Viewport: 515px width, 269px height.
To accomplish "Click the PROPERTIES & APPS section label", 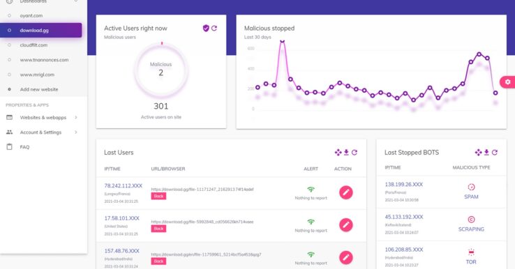I will click(x=27, y=105).
